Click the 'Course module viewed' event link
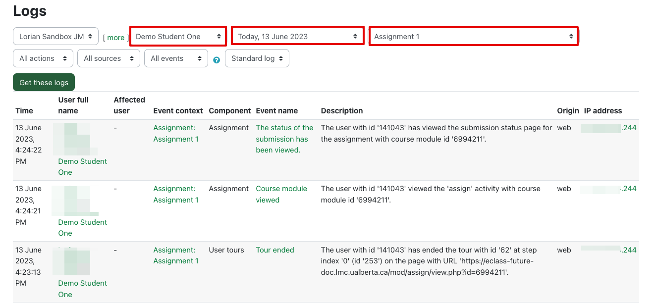Image resolution: width=655 pixels, height=303 pixels. (x=281, y=194)
